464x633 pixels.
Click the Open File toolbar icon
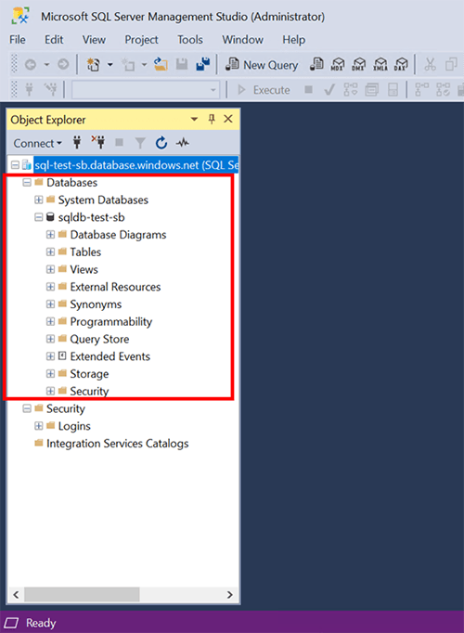161,65
